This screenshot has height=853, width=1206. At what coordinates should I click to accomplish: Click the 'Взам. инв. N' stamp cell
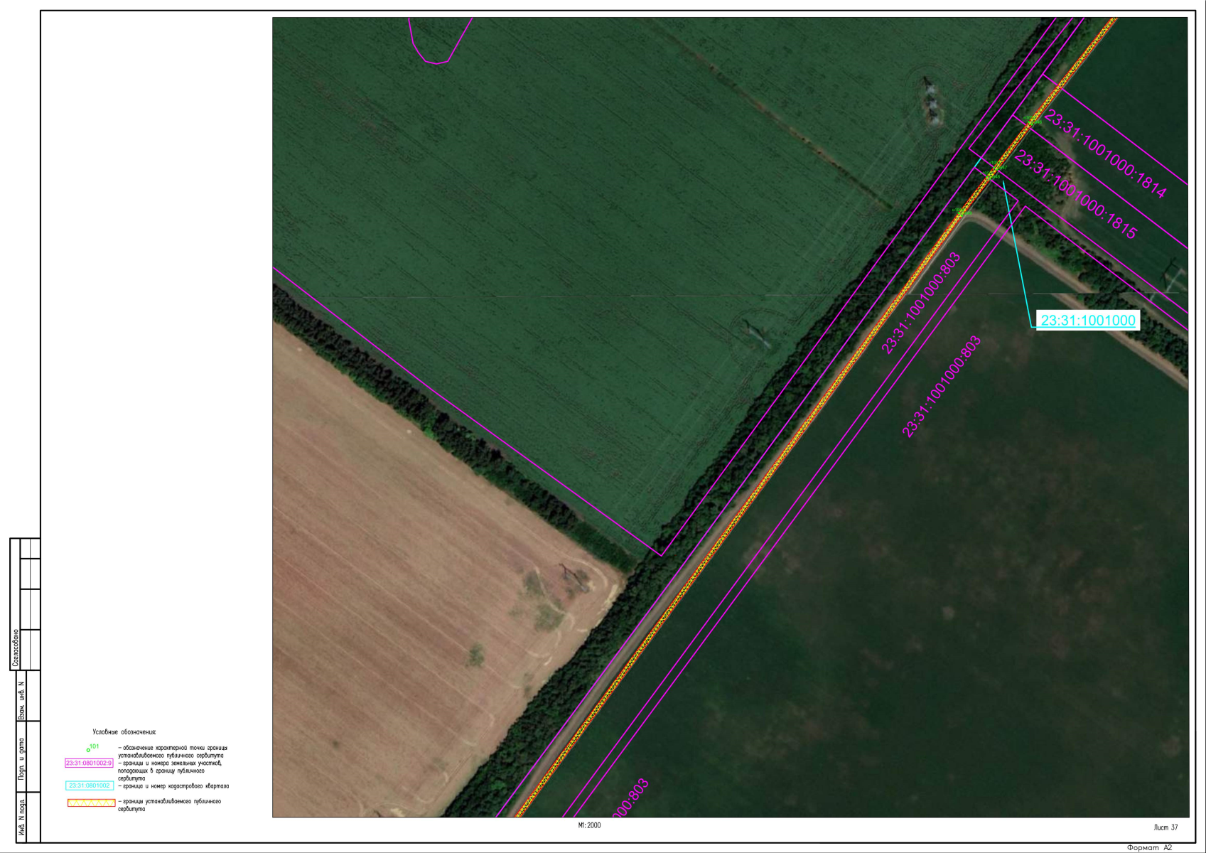coord(21,701)
